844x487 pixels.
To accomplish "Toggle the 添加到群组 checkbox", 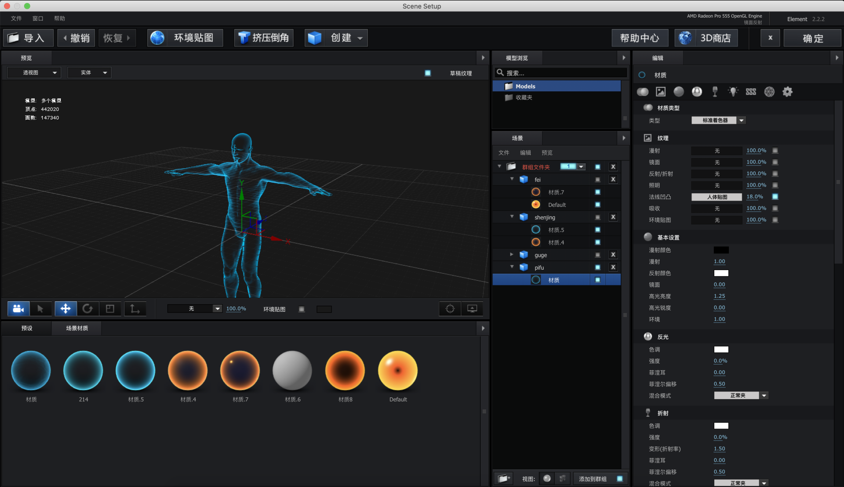I will click(620, 479).
